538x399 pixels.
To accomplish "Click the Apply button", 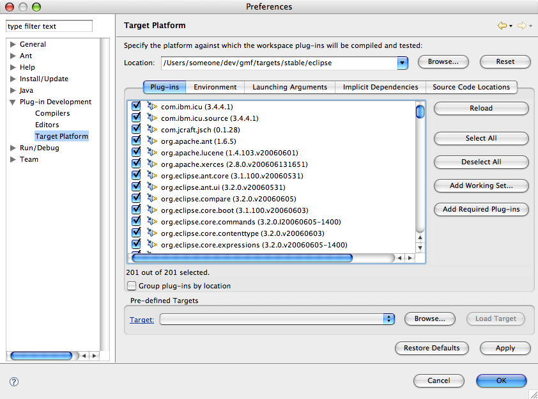I will point(505,348).
